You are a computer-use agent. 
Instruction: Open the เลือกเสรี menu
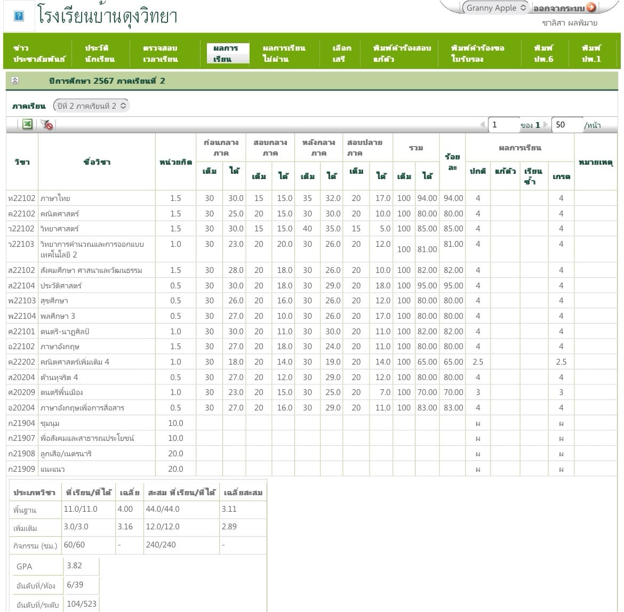click(341, 53)
